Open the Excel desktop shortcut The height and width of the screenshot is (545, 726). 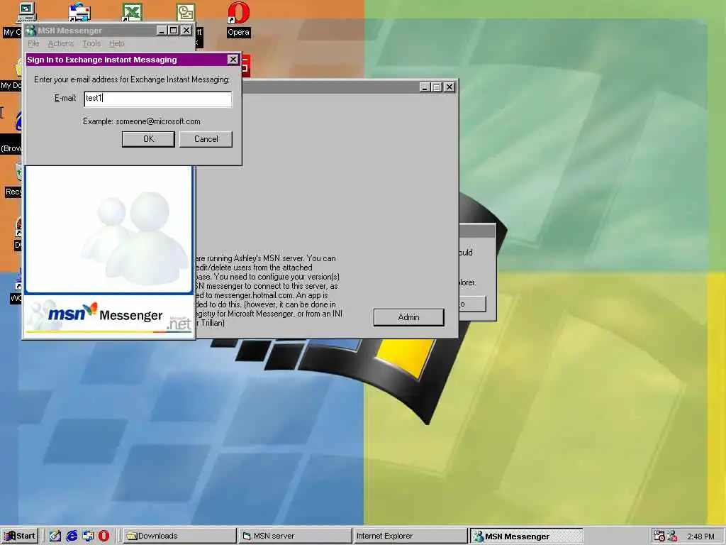point(133,11)
